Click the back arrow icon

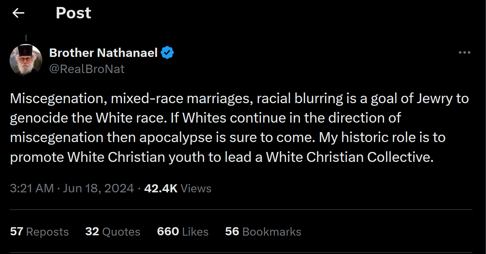click(x=18, y=13)
